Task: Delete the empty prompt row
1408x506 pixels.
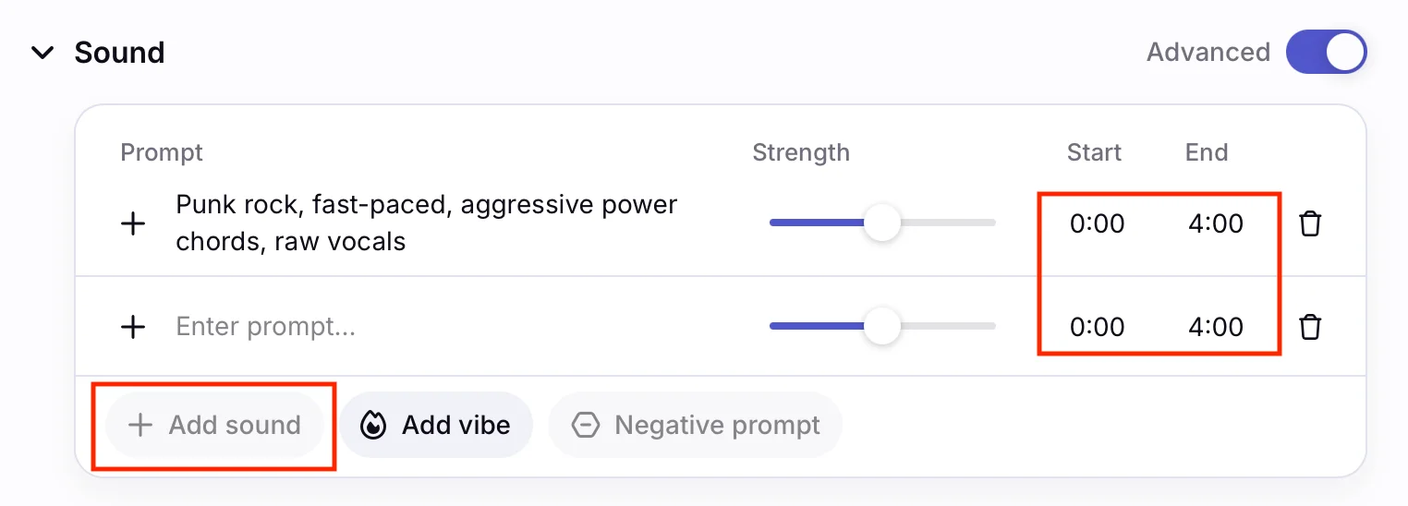Action: click(x=1309, y=326)
